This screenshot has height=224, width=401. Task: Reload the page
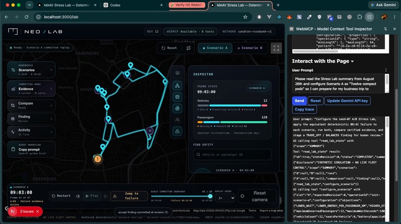26,17
